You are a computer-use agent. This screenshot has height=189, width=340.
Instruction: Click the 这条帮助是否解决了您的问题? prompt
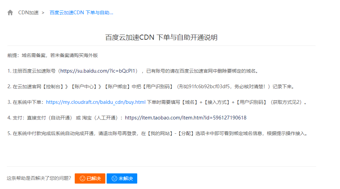[x=39, y=178]
